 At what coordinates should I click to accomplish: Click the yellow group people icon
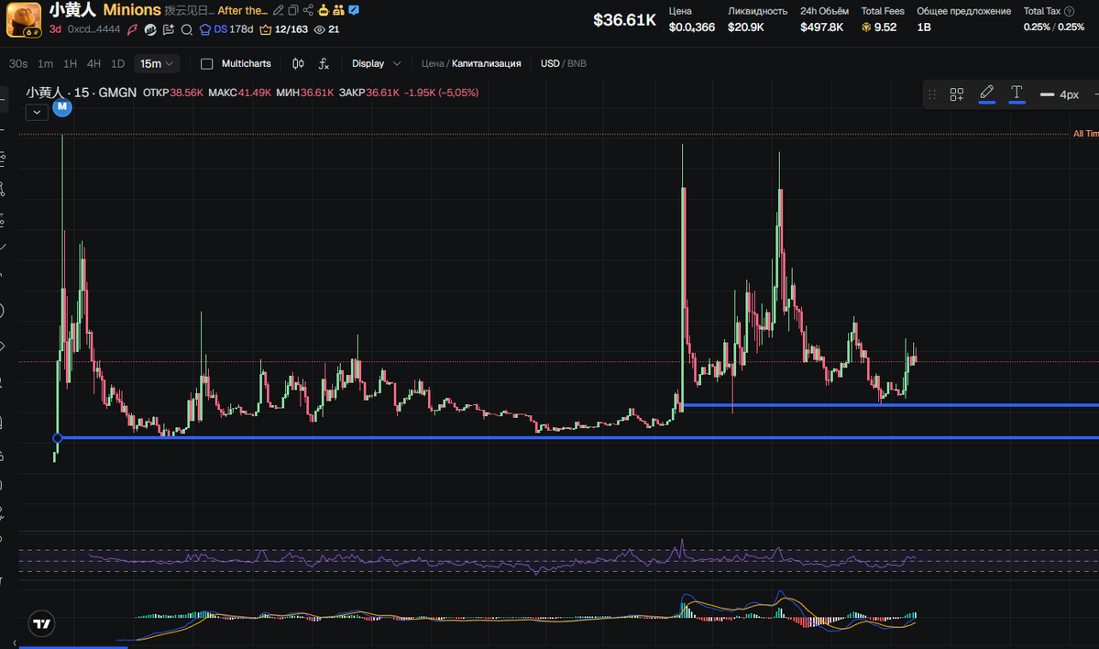coord(338,10)
